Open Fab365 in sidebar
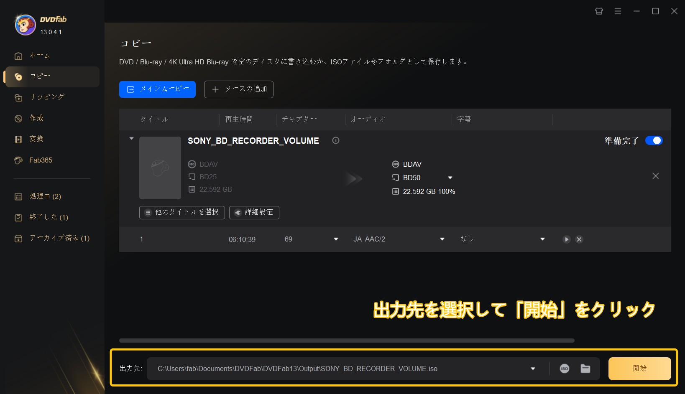The height and width of the screenshot is (394, 685). 52,160
